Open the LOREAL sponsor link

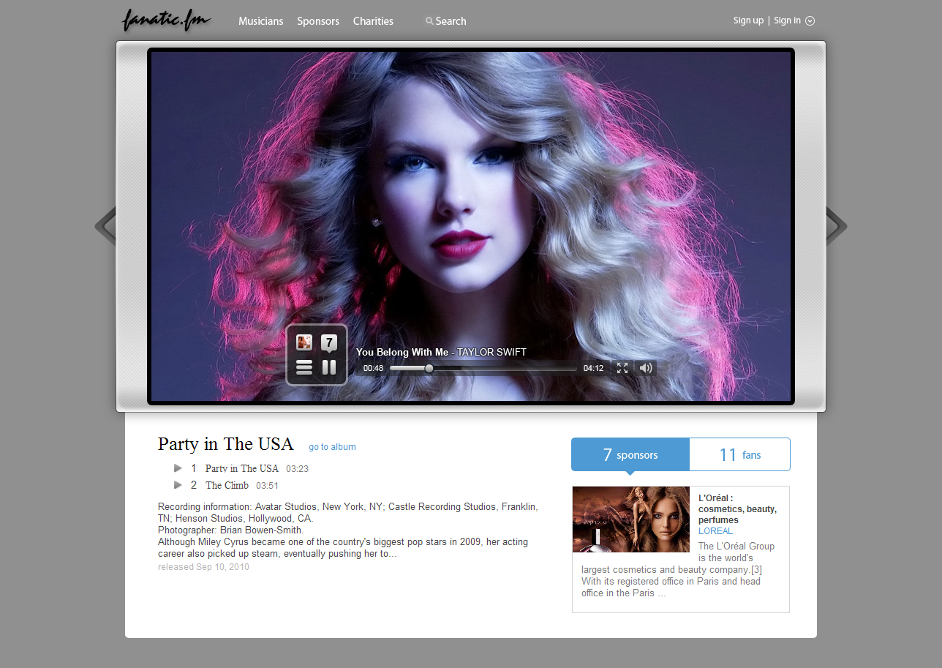[x=715, y=531]
